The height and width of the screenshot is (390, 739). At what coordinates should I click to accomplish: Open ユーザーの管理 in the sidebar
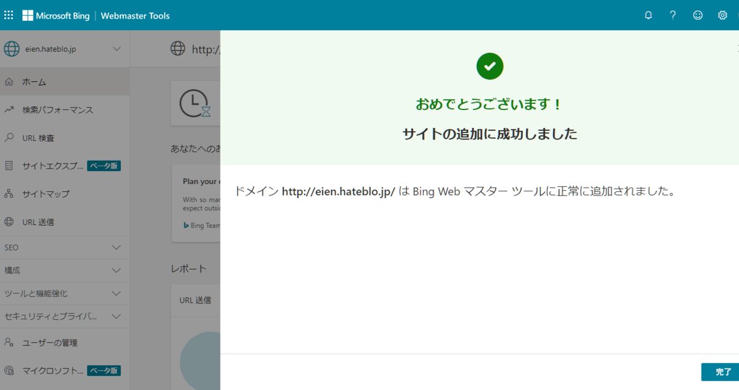coord(65,342)
